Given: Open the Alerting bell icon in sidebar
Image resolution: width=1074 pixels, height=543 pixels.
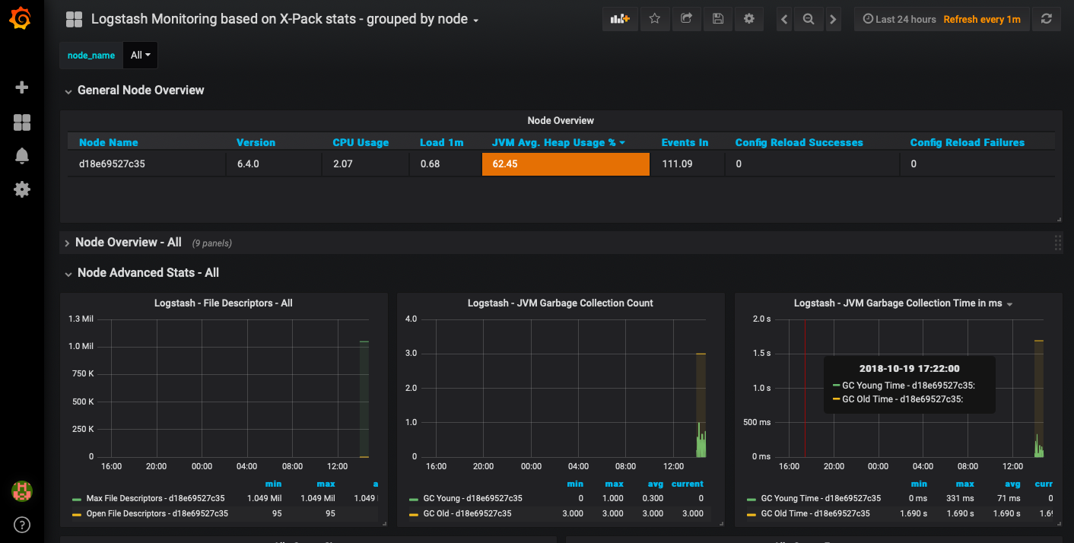Looking at the screenshot, I should click(22, 156).
